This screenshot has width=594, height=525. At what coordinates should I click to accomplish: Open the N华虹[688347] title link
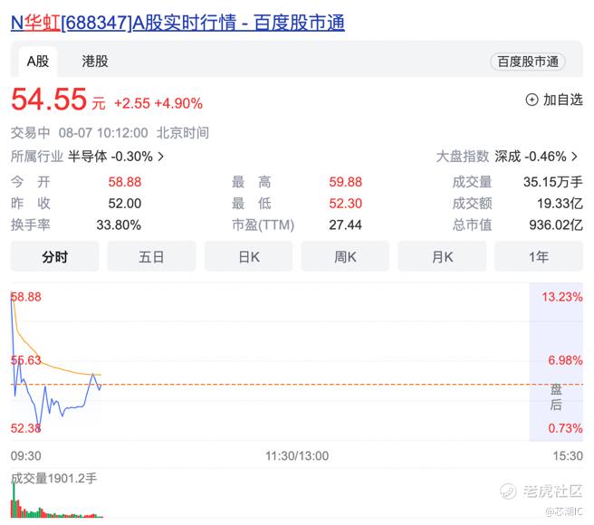click(177, 23)
